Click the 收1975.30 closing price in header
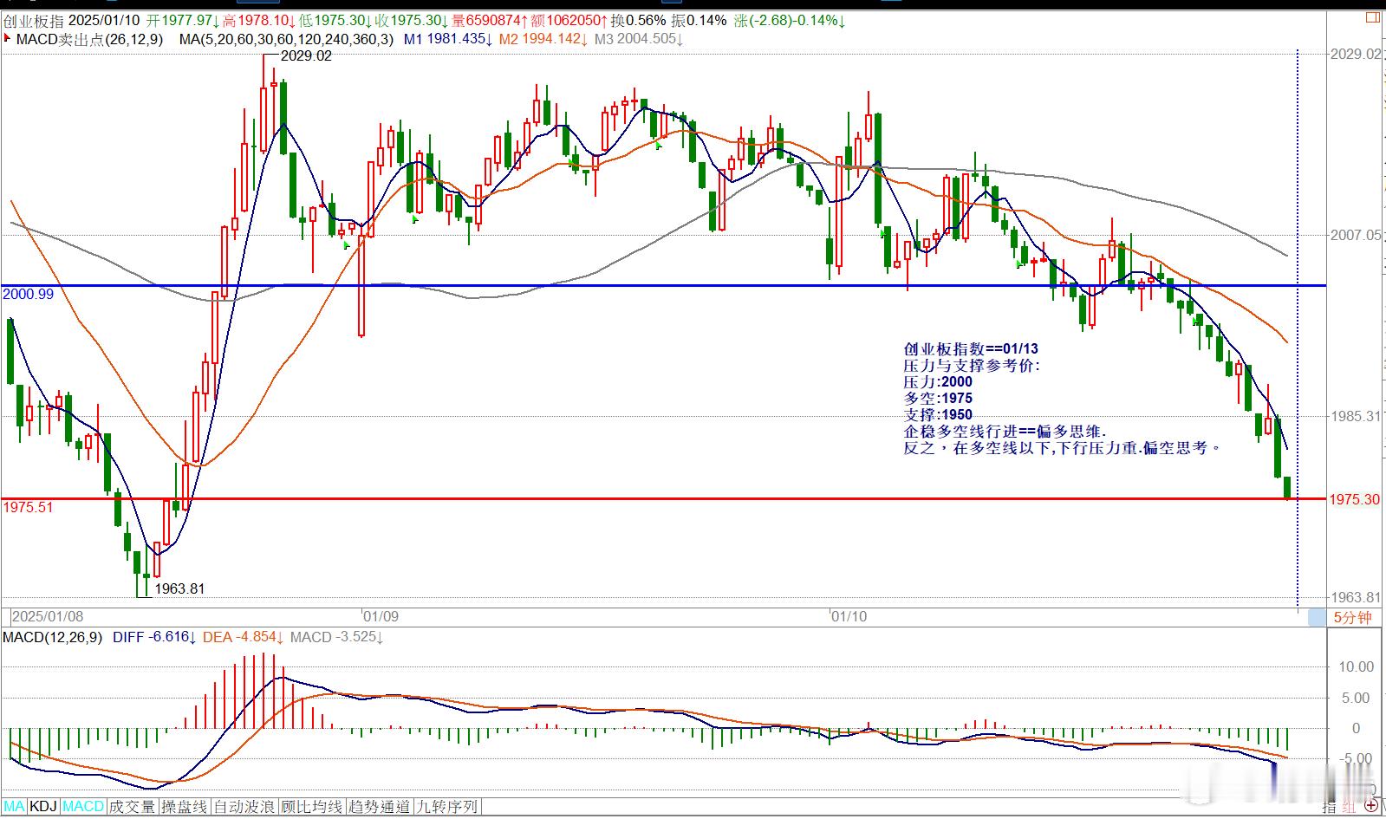 (x=411, y=20)
